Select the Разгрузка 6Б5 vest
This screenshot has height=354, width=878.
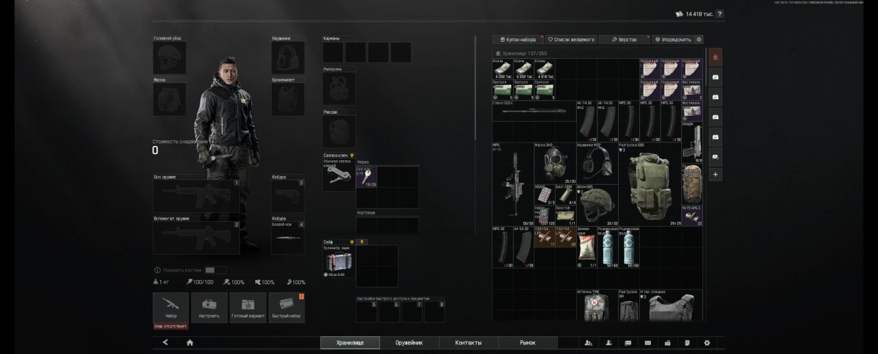649,184
